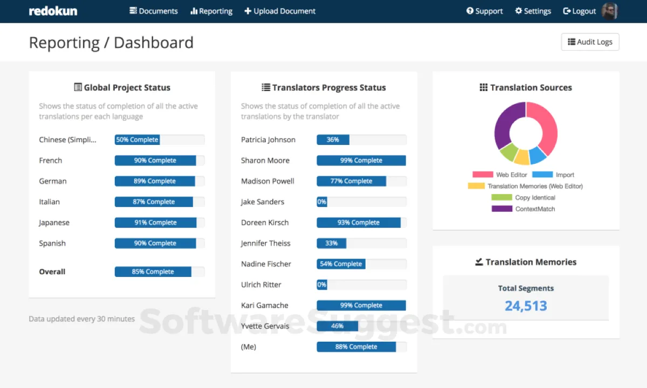Viewport: 647px width, 388px height.
Task: Click the Translation Sources grid icon
Action: coord(484,87)
